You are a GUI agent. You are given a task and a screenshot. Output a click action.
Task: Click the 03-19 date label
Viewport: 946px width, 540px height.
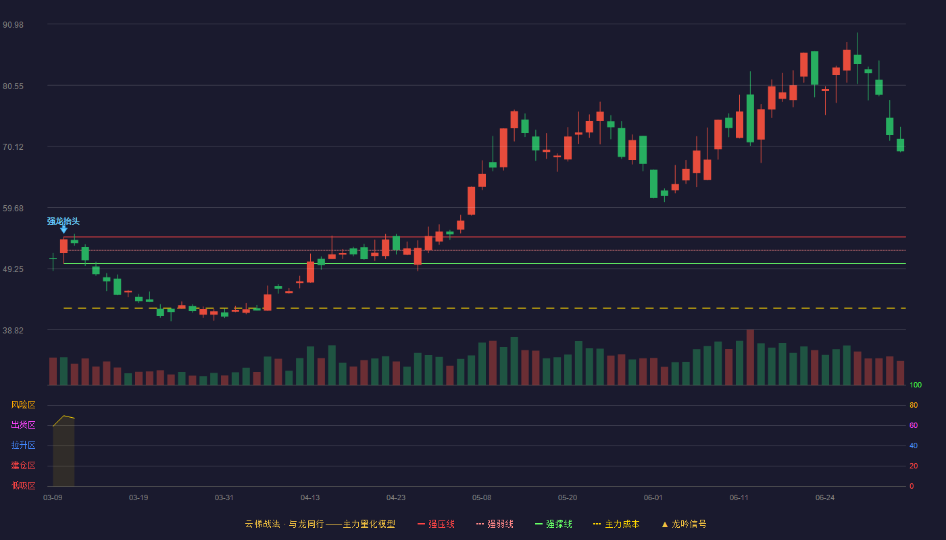(139, 497)
